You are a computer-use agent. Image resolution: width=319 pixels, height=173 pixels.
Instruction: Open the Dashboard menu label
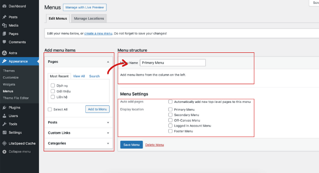tap(17, 6)
